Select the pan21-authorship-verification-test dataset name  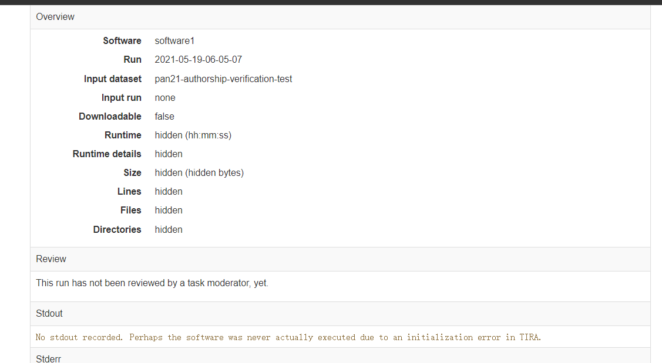click(223, 79)
